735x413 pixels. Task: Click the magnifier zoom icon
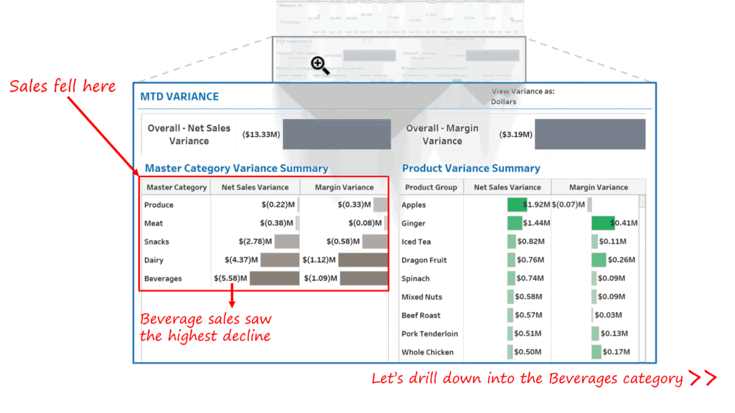click(x=319, y=65)
